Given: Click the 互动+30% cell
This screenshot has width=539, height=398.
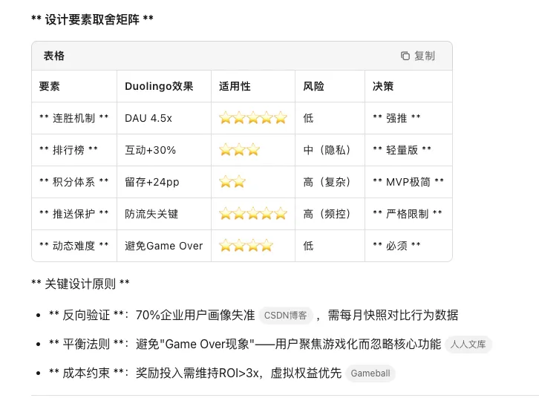Looking at the screenshot, I should pos(164,150).
